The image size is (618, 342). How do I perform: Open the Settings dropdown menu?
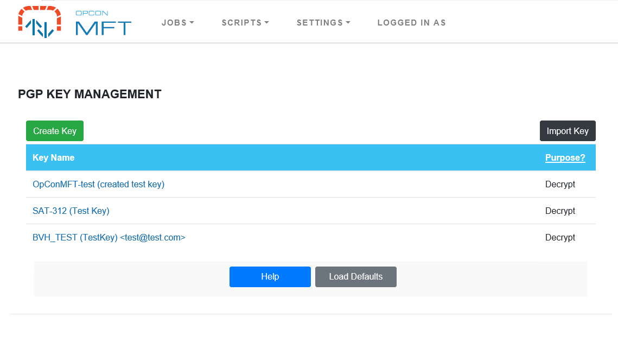click(323, 22)
